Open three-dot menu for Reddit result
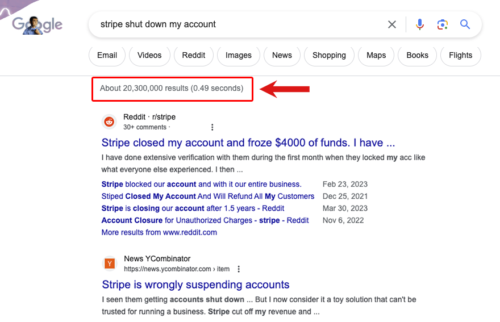 [213, 127]
